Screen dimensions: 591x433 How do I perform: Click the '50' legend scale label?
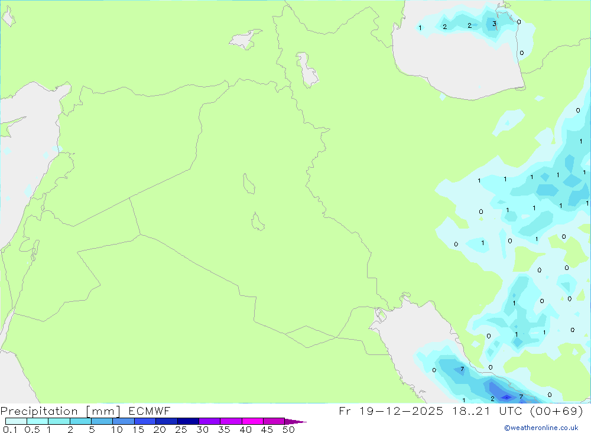point(288,429)
